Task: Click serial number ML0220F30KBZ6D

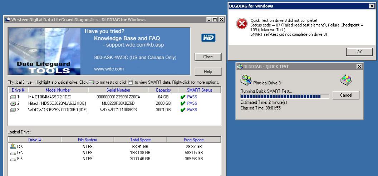Action: (118, 103)
